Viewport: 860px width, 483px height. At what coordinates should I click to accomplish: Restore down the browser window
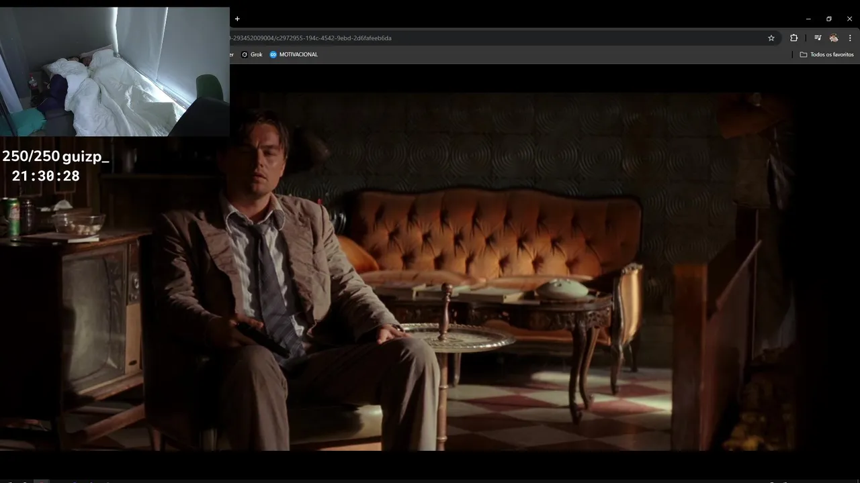point(829,19)
